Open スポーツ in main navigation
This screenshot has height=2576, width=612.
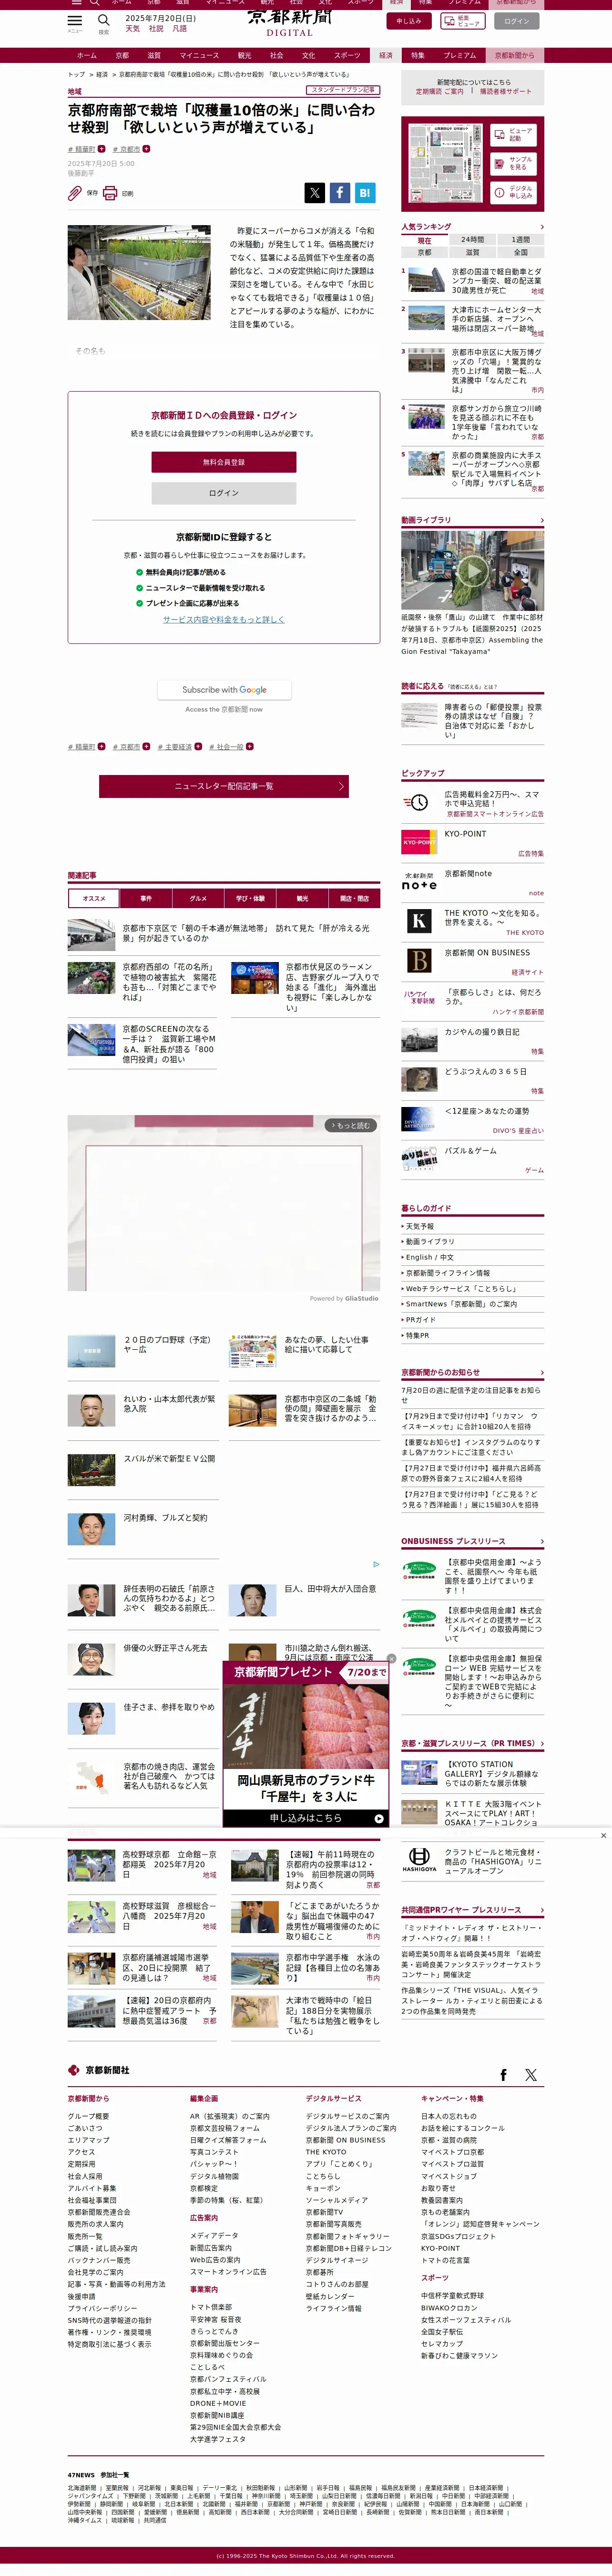pyautogui.click(x=347, y=56)
